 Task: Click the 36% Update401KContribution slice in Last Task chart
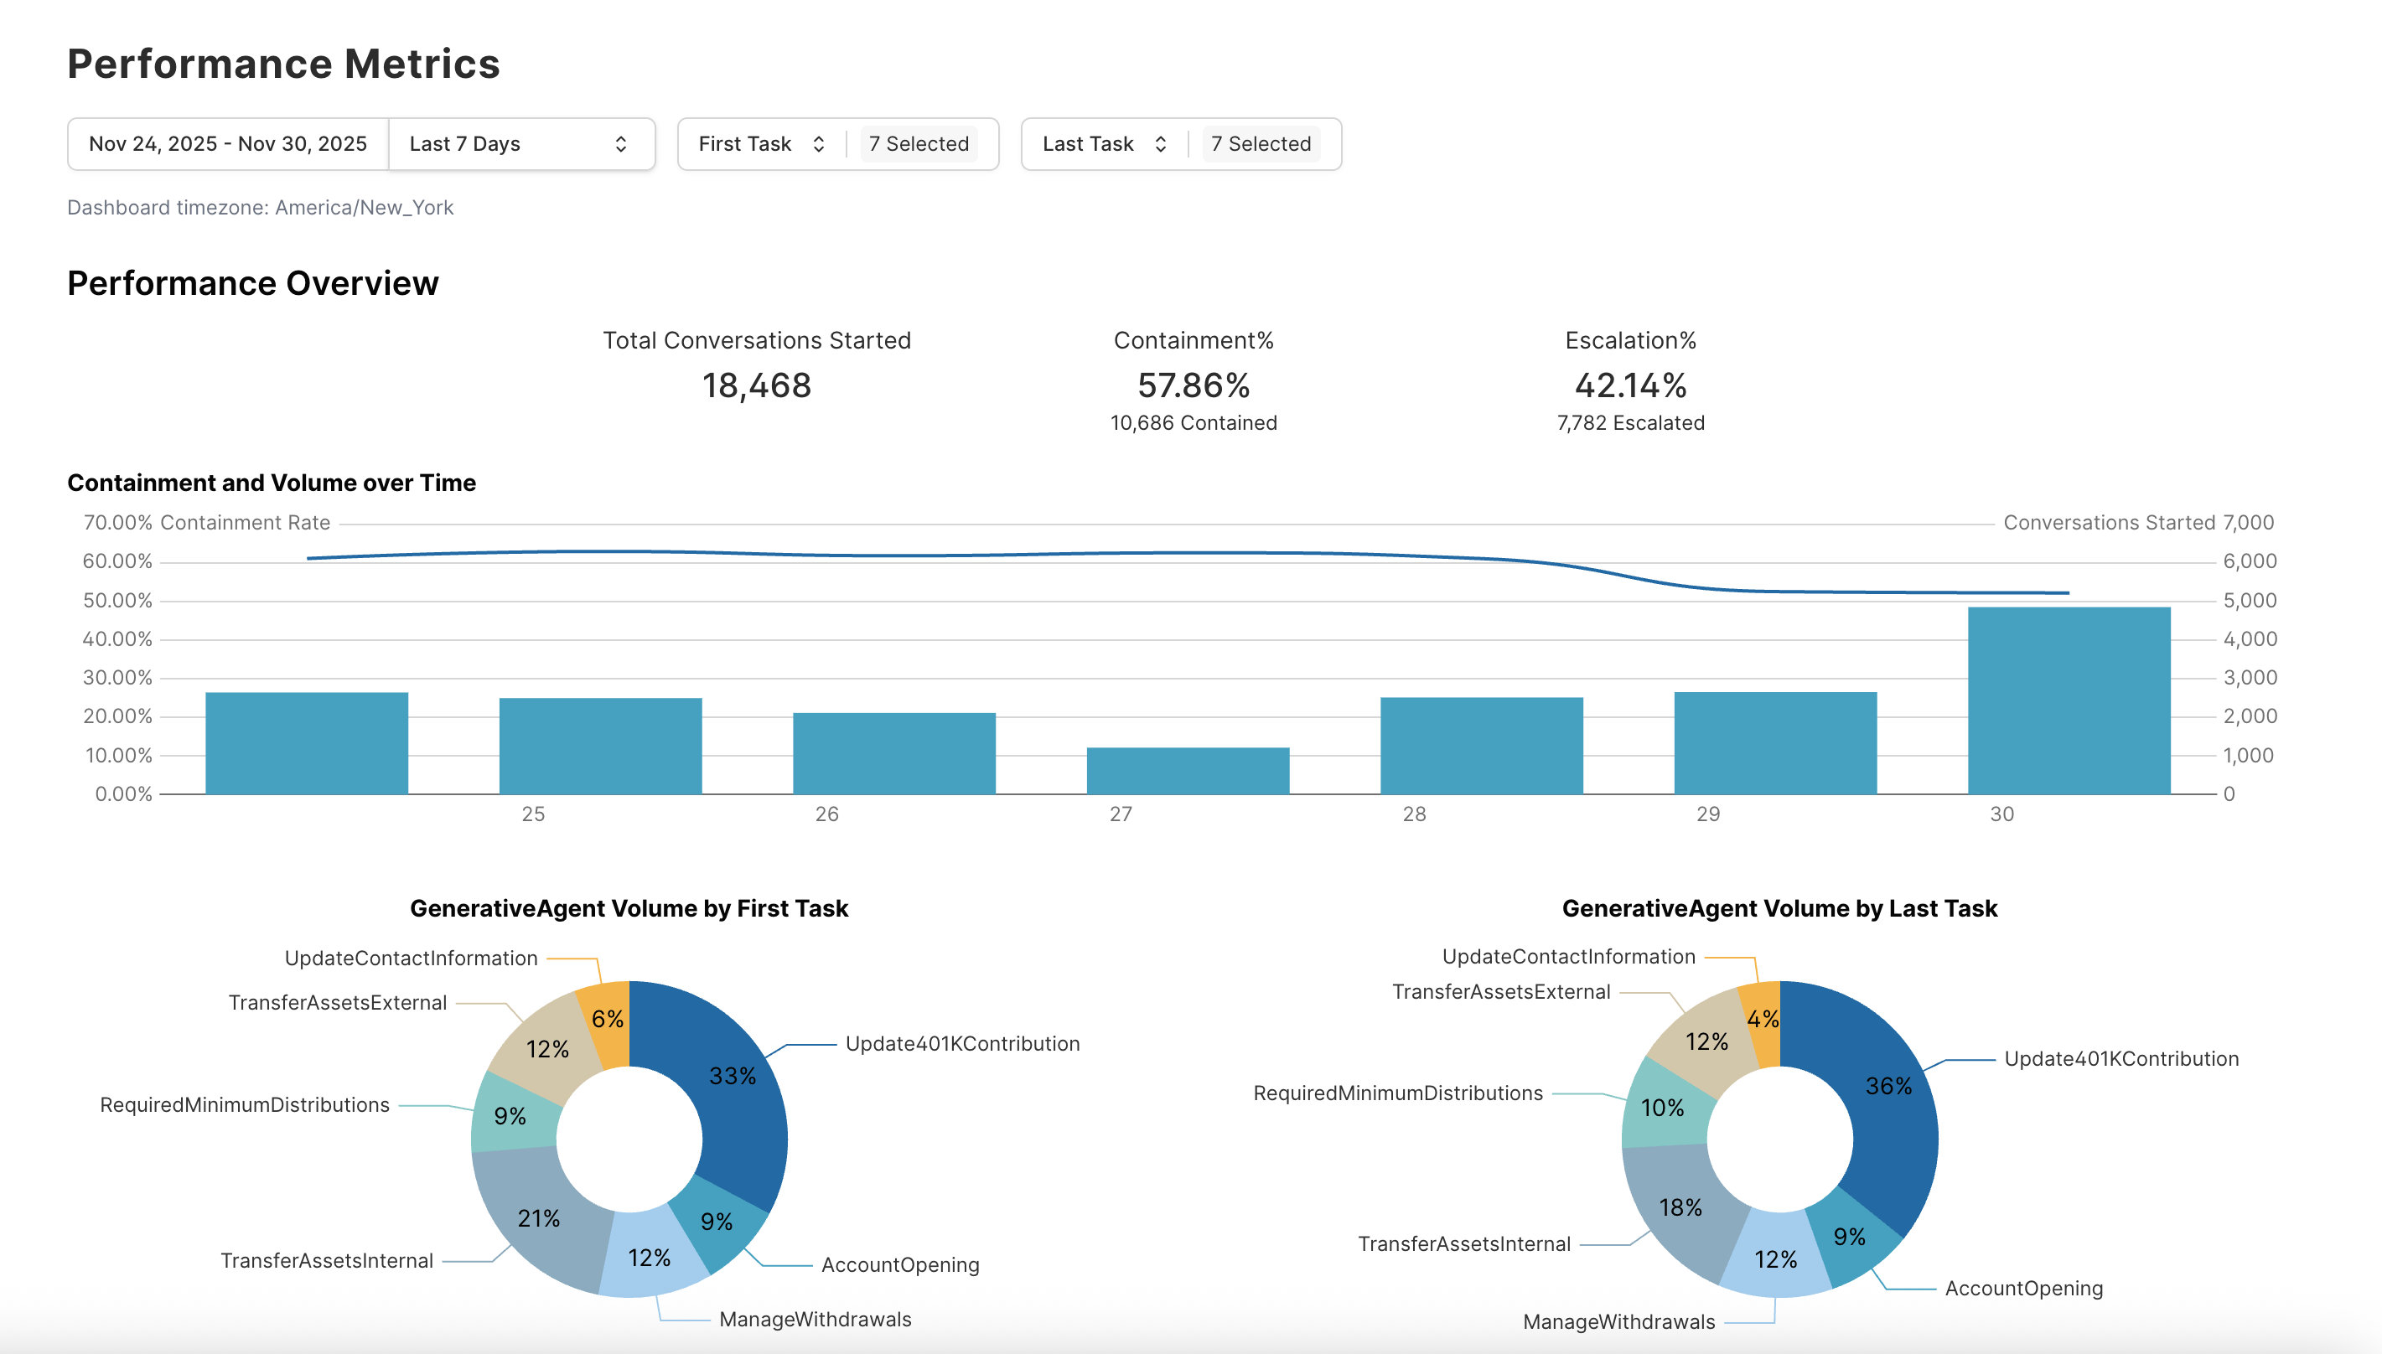pyautogui.click(x=1888, y=1086)
